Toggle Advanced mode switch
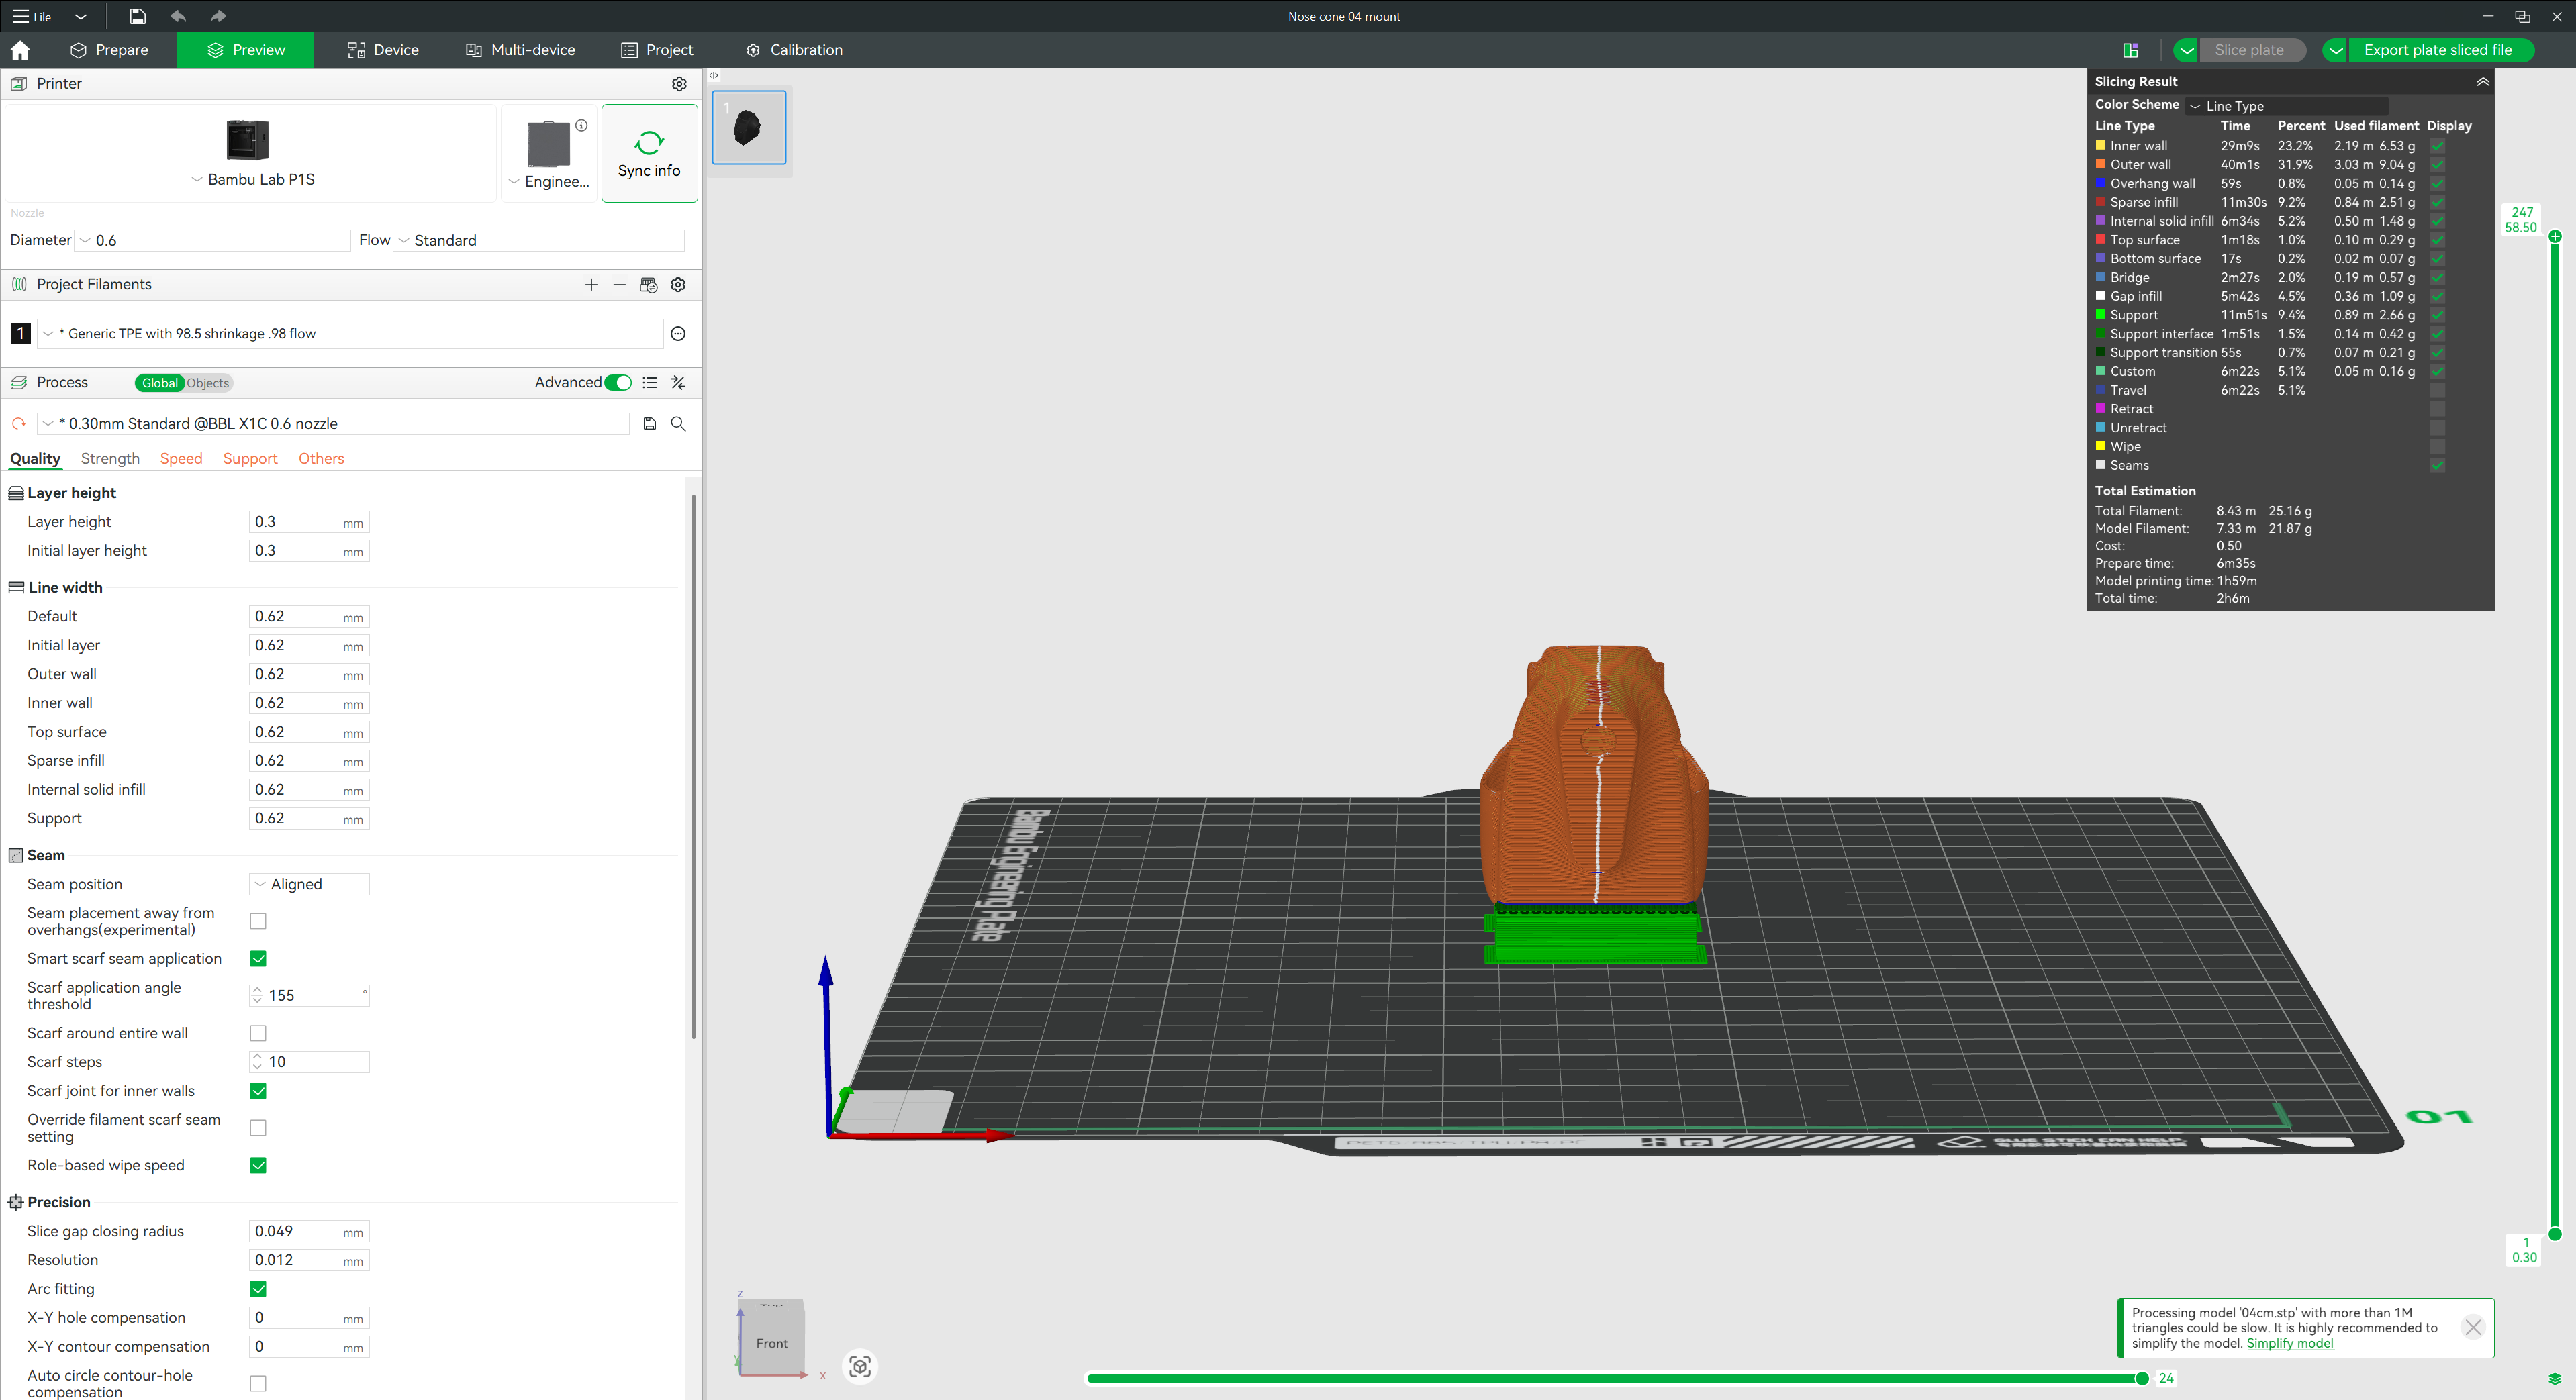The width and height of the screenshot is (2576, 1400). point(618,383)
